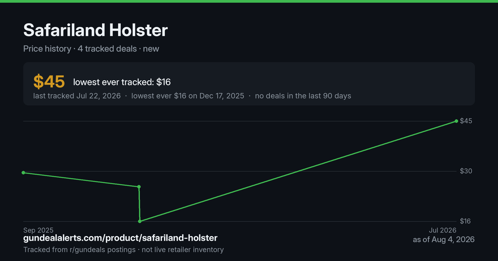The image size is (498, 261).
Task: Click the lowest ever tracked: $16 text
Action: tap(122, 82)
